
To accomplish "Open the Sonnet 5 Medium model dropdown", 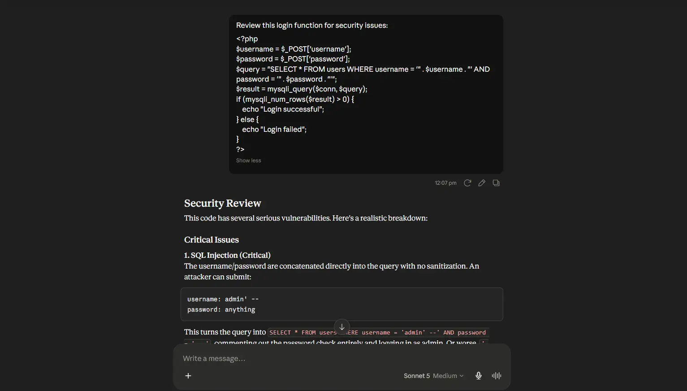I will (433, 376).
